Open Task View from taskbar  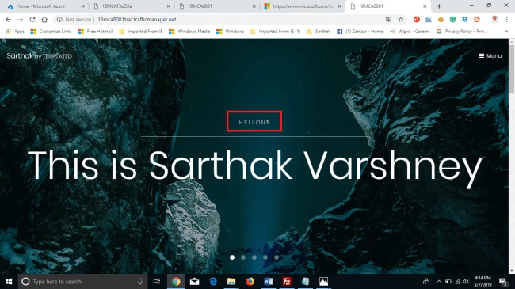(157, 281)
